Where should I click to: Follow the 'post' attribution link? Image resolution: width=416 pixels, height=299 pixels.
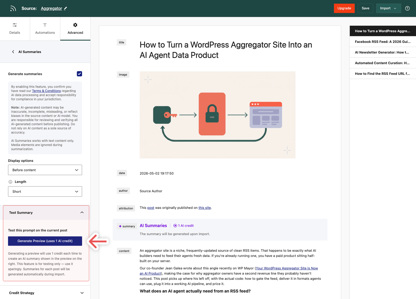(x=151, y=208)
